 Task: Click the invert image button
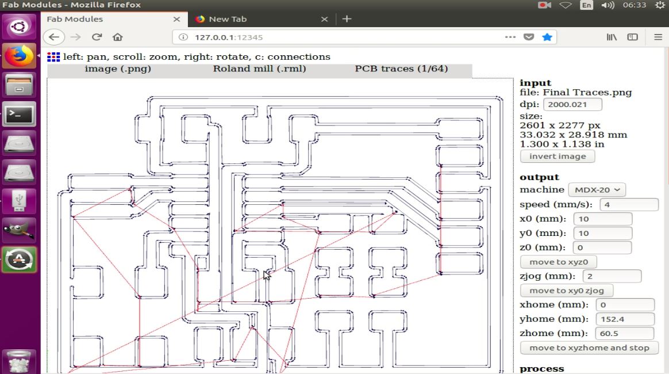[x=557, y=157]
